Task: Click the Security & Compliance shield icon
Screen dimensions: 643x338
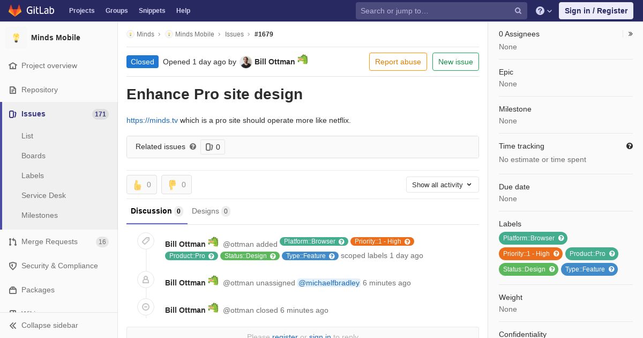Action: (13, 266)
